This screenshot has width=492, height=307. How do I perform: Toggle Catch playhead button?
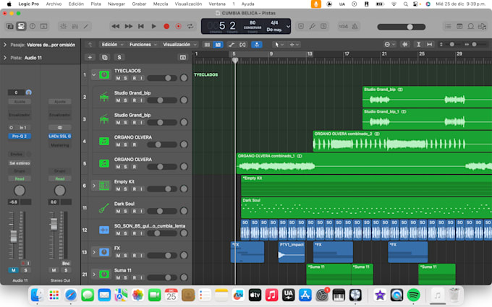click(257, 45)
